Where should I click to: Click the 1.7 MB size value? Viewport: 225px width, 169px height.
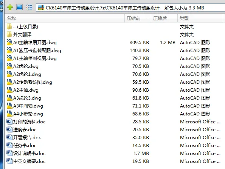point(141,154)
